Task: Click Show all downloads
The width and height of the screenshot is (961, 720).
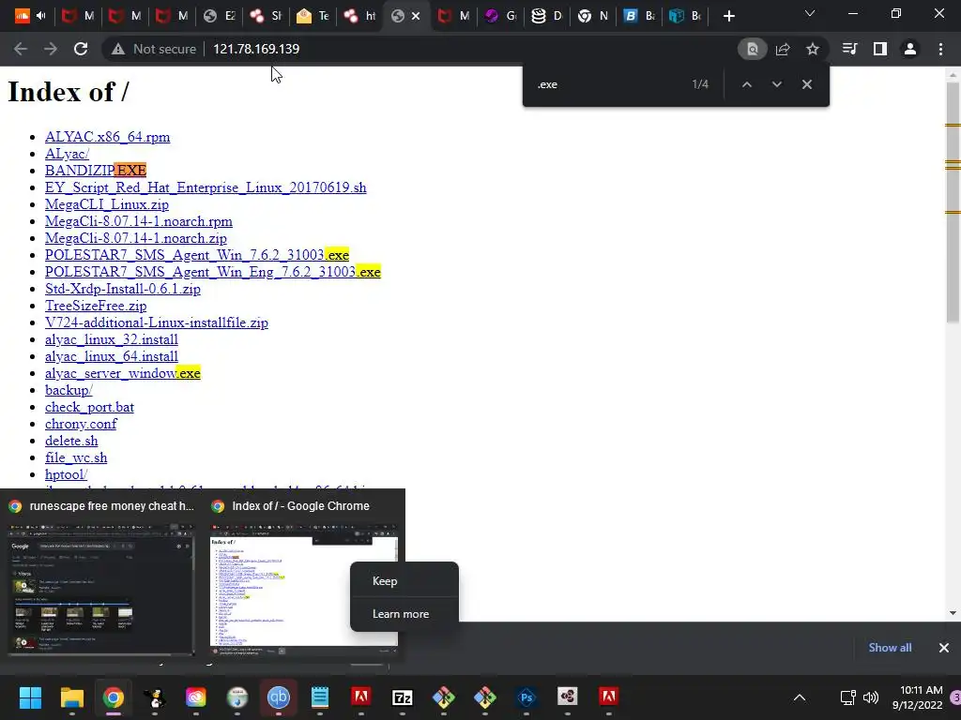Action: 890,648
